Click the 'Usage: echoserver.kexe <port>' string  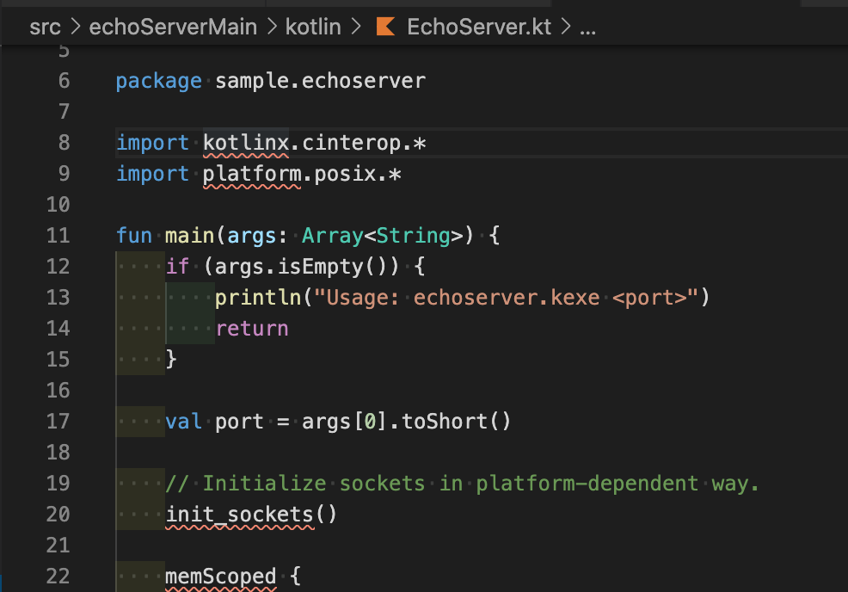(x=506, y=298)
